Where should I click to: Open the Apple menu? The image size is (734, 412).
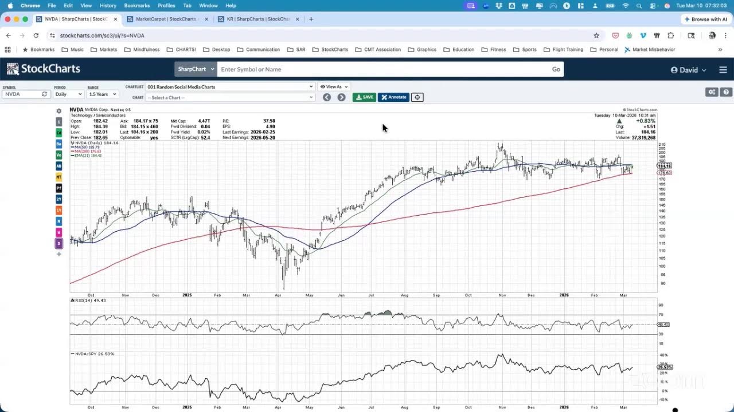coord(10,6)
